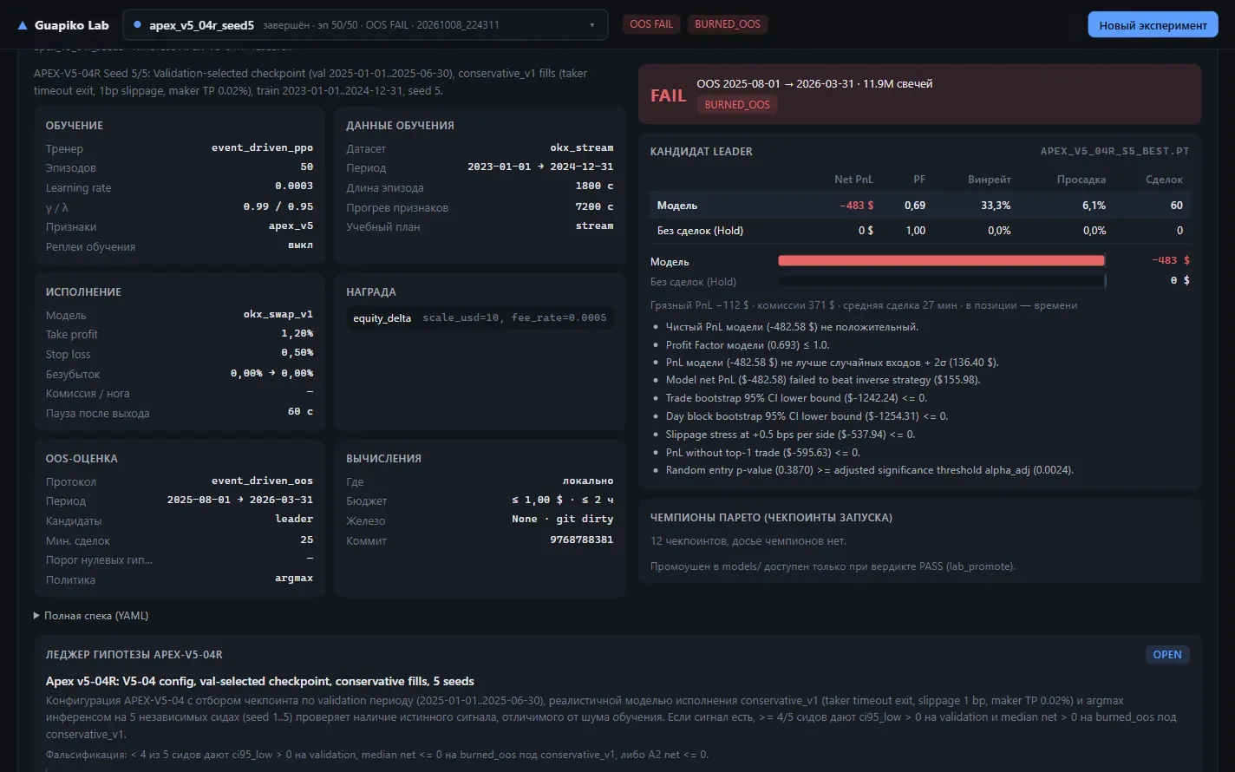Select the hardware value None · git dirty
This screenshot has width=1235, height=772.
coord(562,519)
